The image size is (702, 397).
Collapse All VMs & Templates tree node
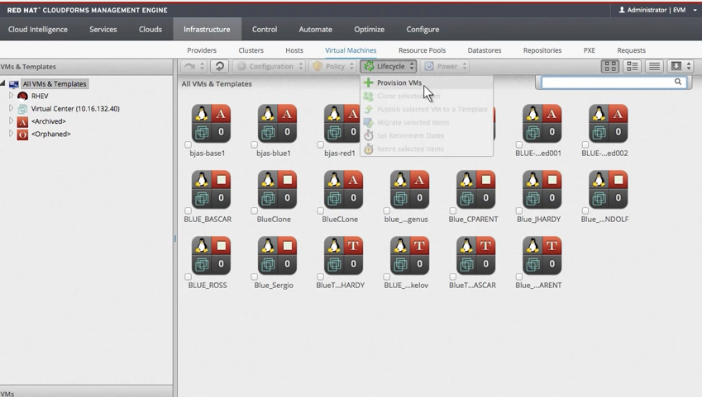tap(2, 83)
